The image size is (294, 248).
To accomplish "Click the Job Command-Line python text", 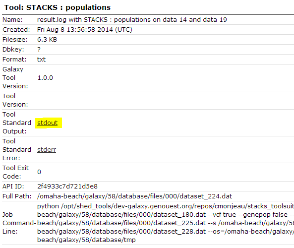I will click(48, 206).
